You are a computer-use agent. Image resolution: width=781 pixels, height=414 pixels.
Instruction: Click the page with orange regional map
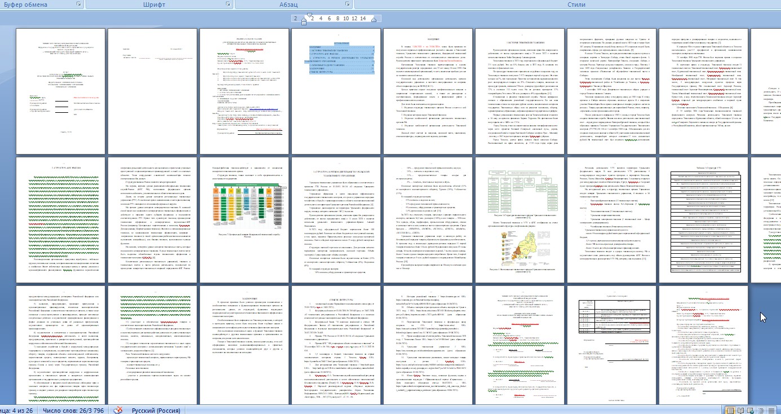(521, 219)
